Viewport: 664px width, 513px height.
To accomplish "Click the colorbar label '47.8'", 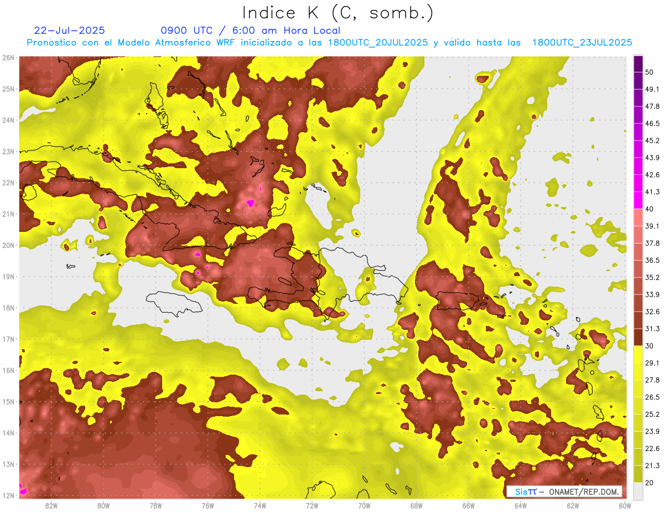I will tap(652, 106).
